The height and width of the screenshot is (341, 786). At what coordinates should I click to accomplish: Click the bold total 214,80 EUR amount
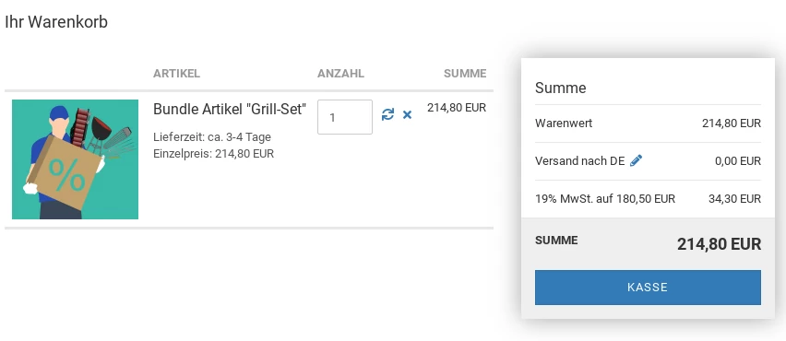coord(719,244)
